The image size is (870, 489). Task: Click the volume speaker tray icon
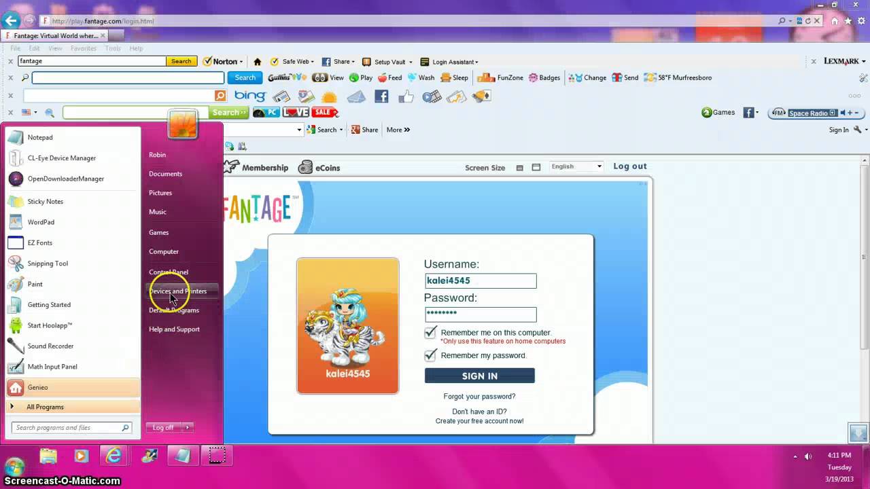coord(808,456)
